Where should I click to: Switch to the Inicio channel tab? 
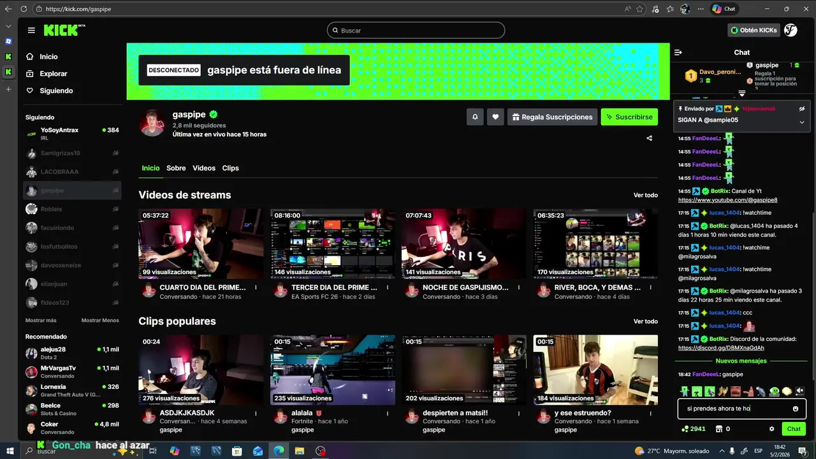click(x=150, y=168)
